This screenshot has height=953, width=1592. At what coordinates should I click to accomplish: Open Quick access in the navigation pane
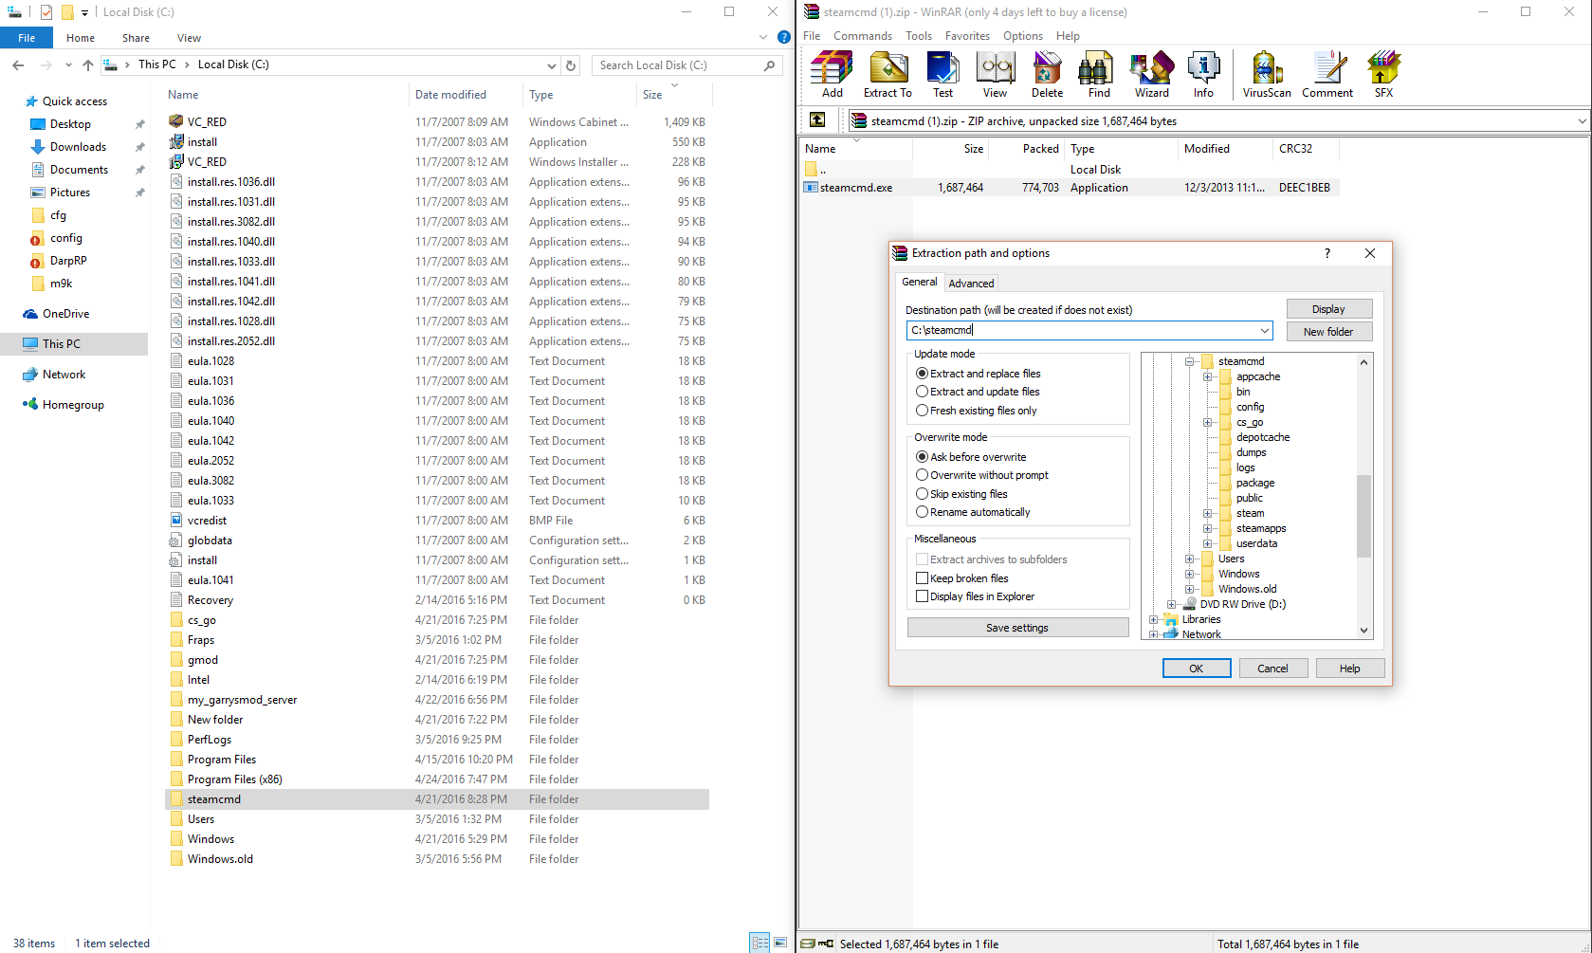coord(74,101)
